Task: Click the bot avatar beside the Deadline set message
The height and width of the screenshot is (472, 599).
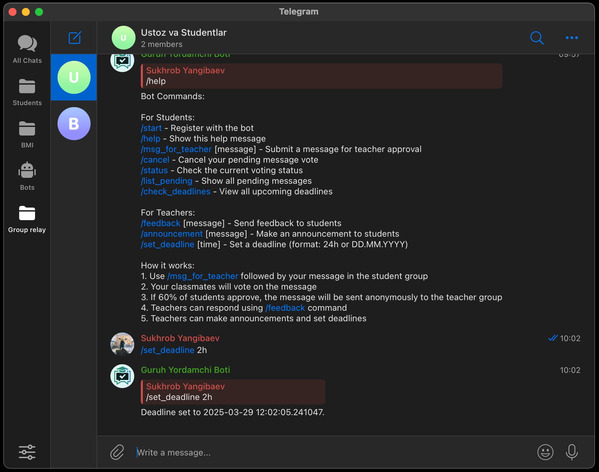Action: pyautogui.click(x=122, y=376)
